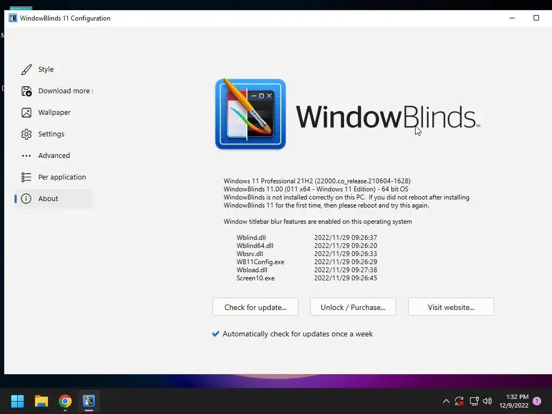Select the Download more icon in sidebar
Screen dimensions: 552x414
[x=26, y=91]
